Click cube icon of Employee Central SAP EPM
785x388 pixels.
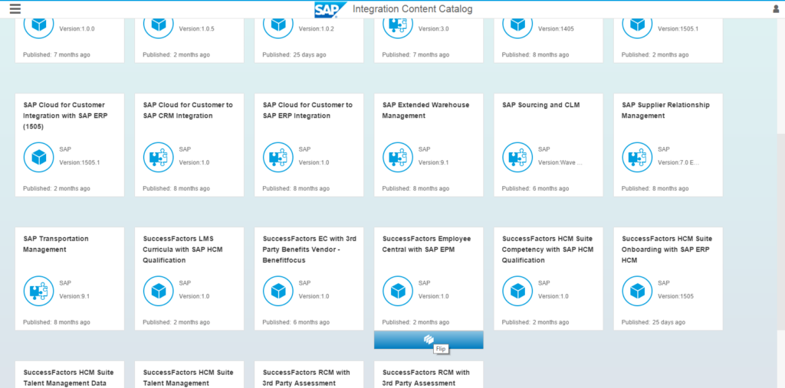pyautogui.click(x=398, y=291)
